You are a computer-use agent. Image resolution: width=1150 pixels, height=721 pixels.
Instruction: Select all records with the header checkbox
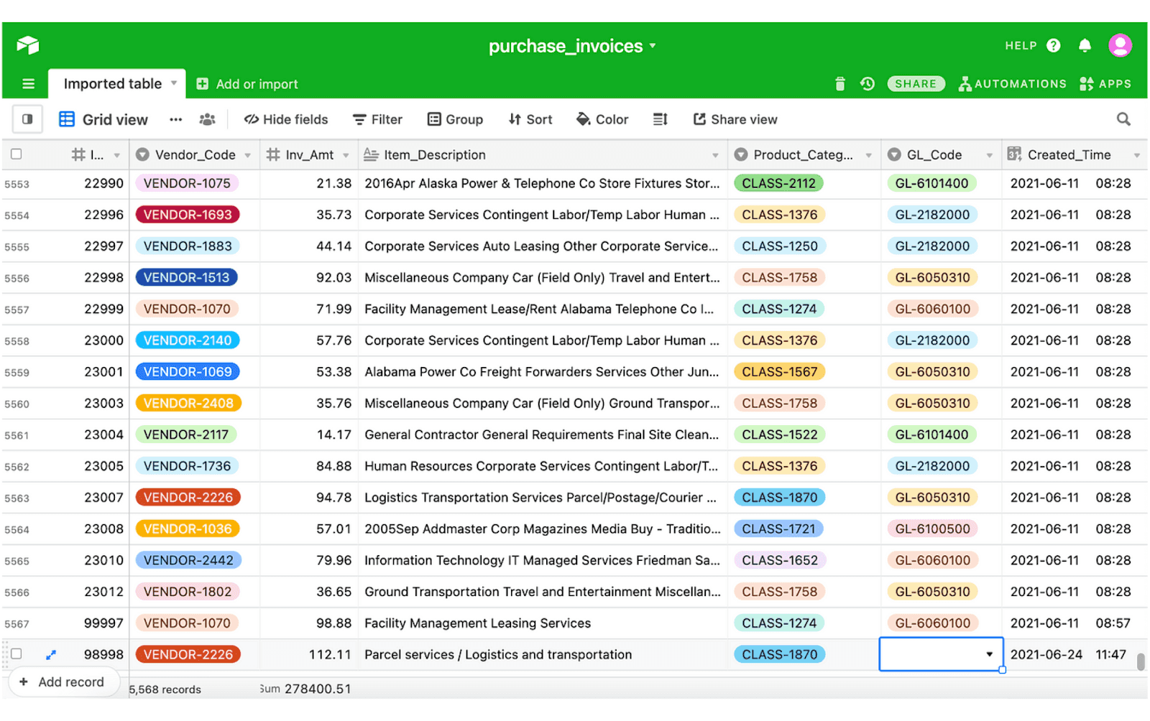tap(16, 154)
